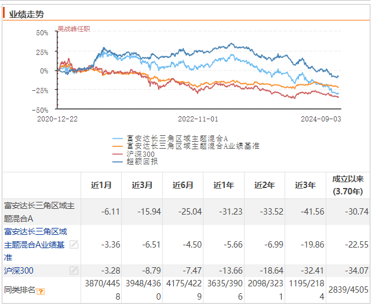Image resolution: width=375 pixels, height=306 pixels.
Task: Toggle 业绩基准 orange series in chart legend
Action: 192,146
